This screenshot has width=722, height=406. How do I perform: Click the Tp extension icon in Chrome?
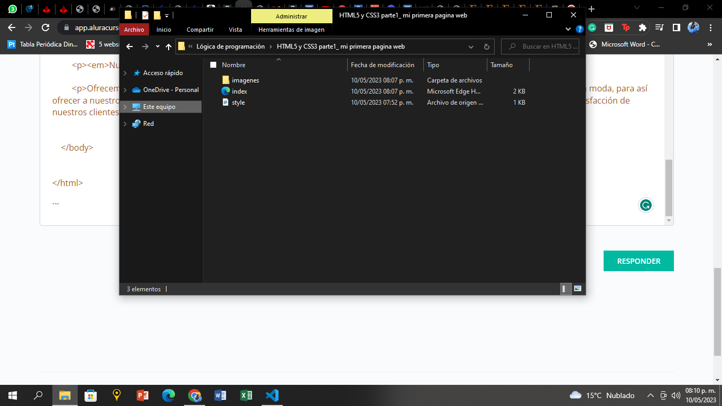pyautogui.click(x=626, y=27)
